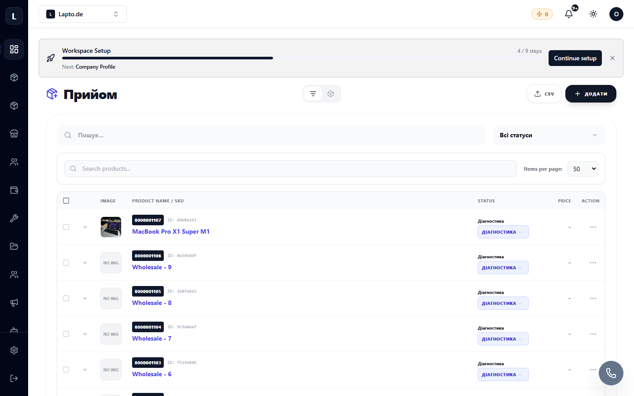Change status dropdown for Wholesale - 7
This screenshot has width=634, height=396.
pos(503,339)
